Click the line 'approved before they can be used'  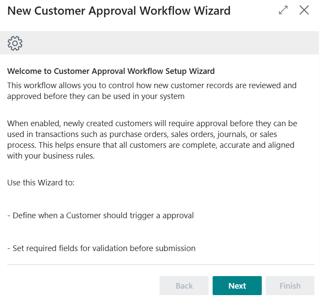[96, 96]
